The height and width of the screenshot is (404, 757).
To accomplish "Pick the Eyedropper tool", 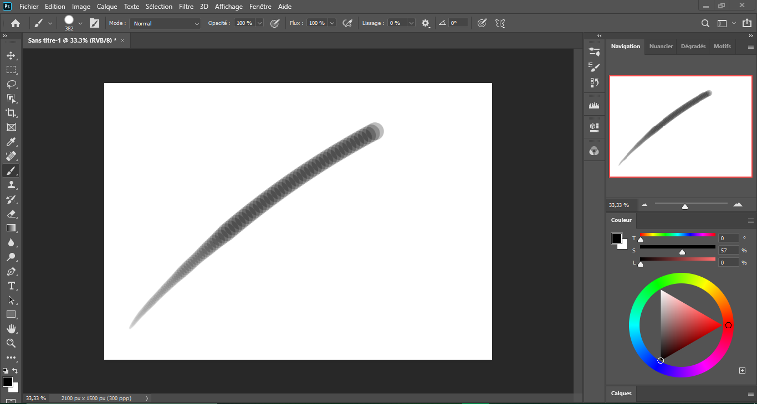I will pyautogui.click(x=11, y=142).
